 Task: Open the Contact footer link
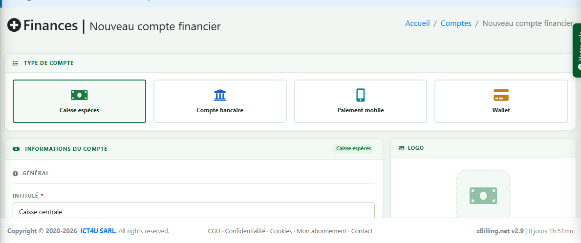tap(362, 231)
